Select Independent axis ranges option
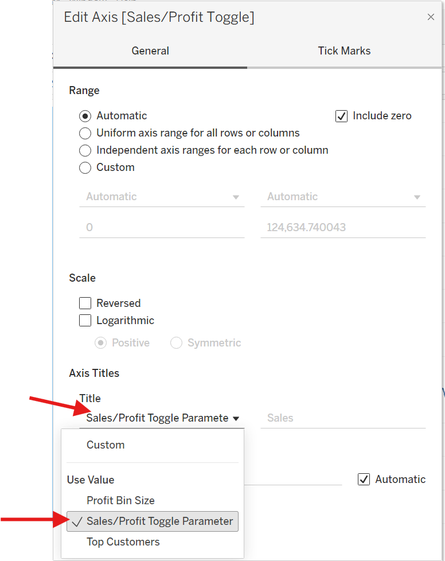This screenshot has height=561, width=445. (85, 151)
